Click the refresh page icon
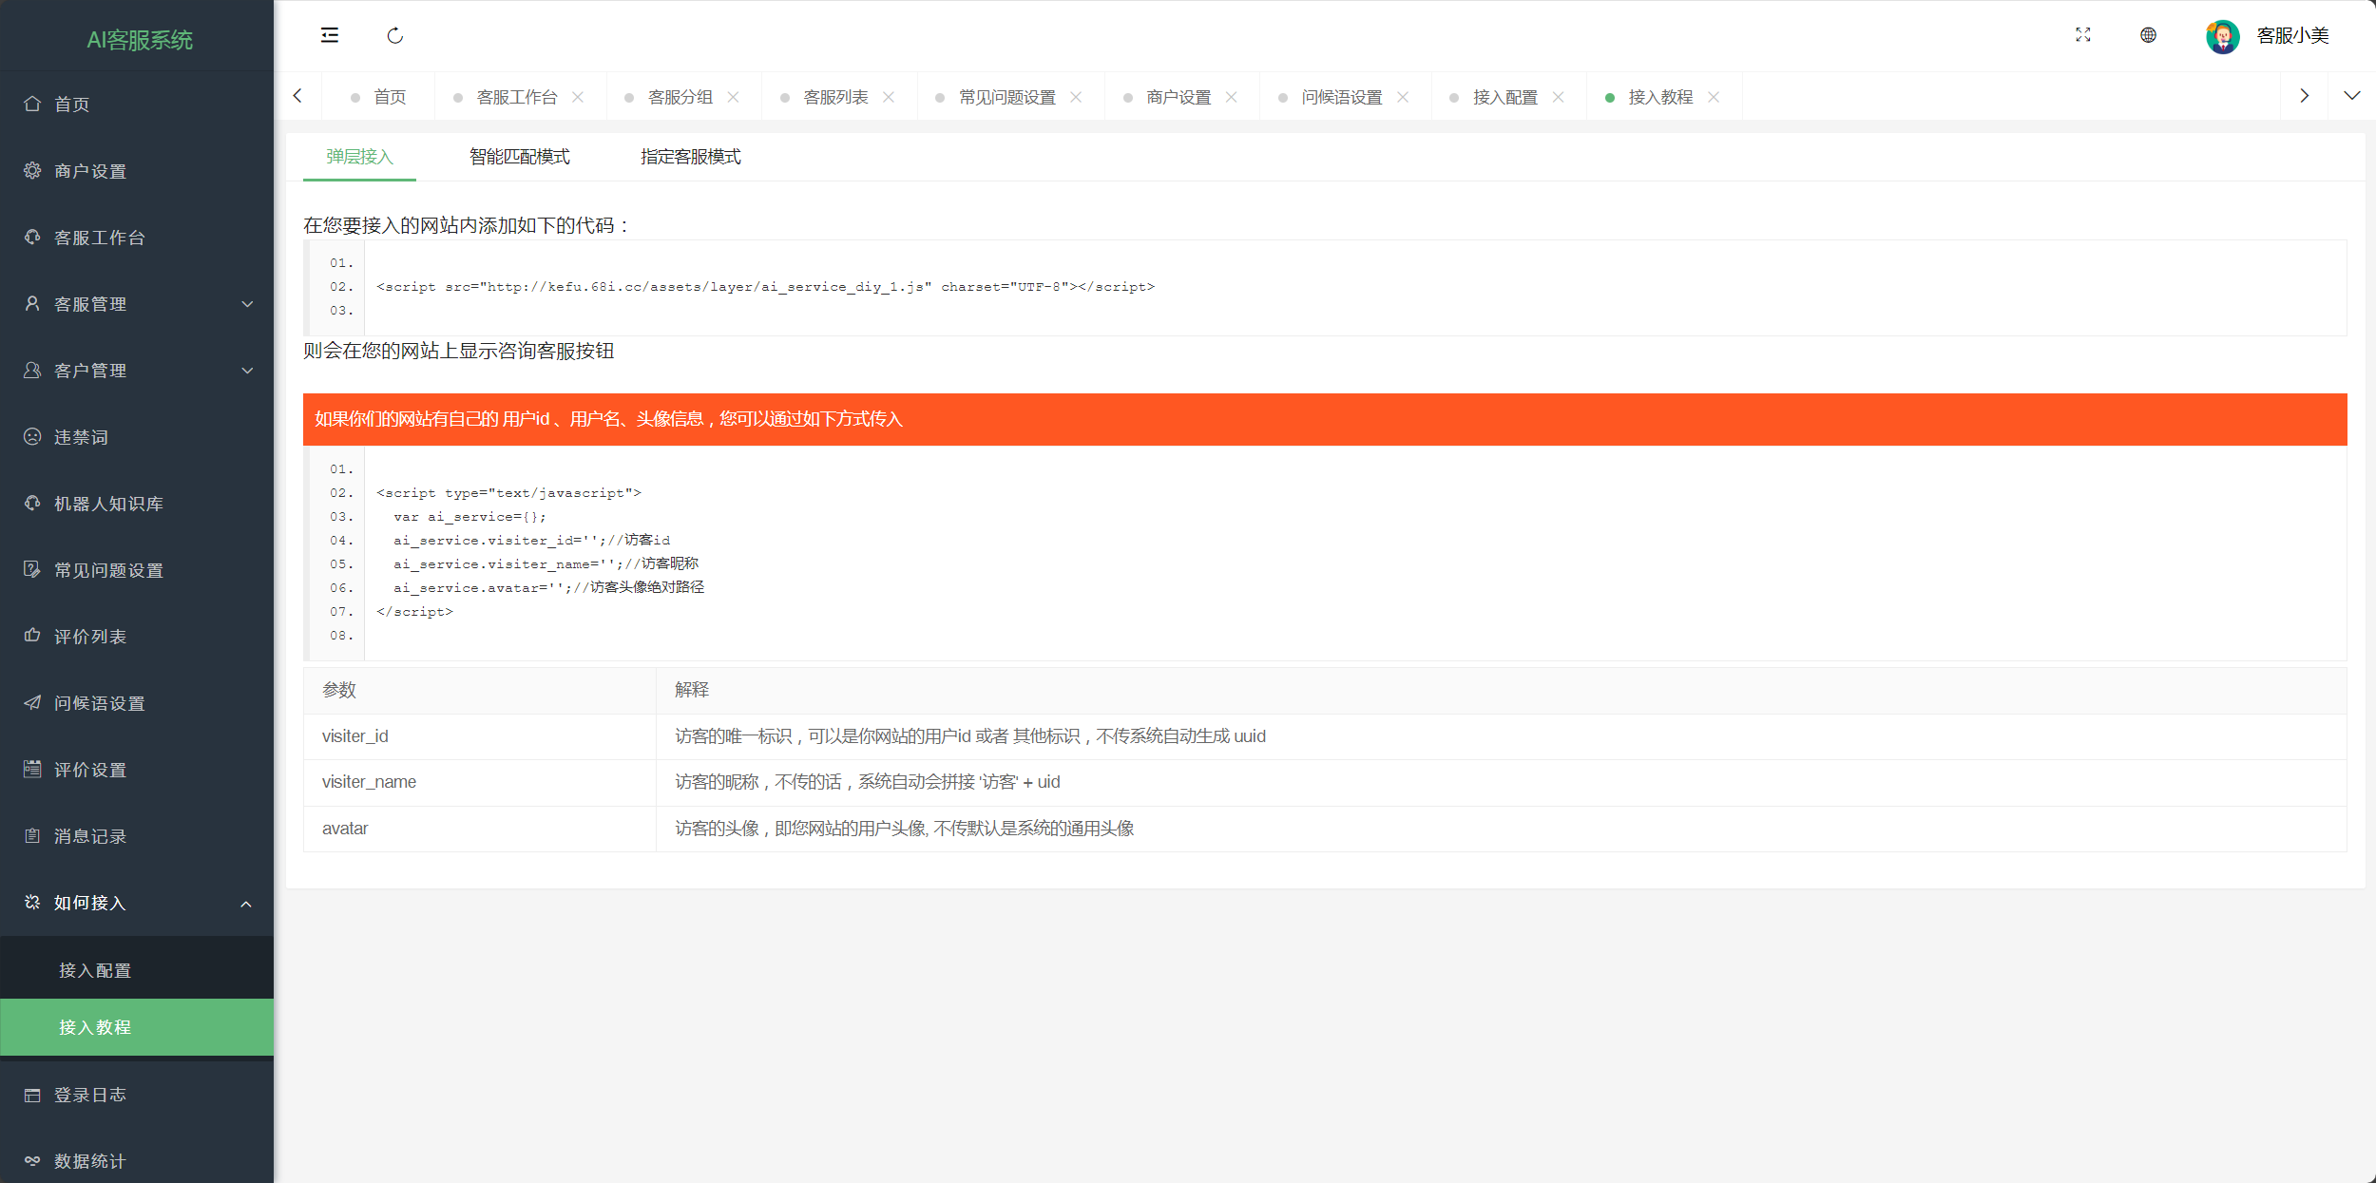Screen dimensions: 2376x1183 [x=395, y=35]
